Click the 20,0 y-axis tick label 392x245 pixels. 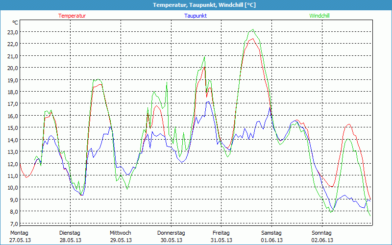(13, 68)
